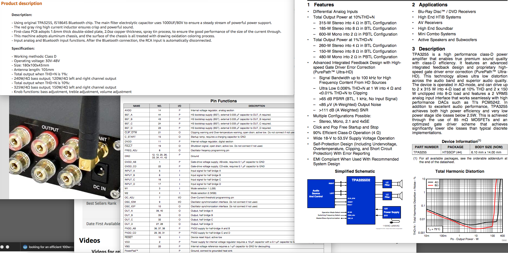Click the red 8Ω legend entry in the chart
The image size is (508, 253).
click(433, 185)
